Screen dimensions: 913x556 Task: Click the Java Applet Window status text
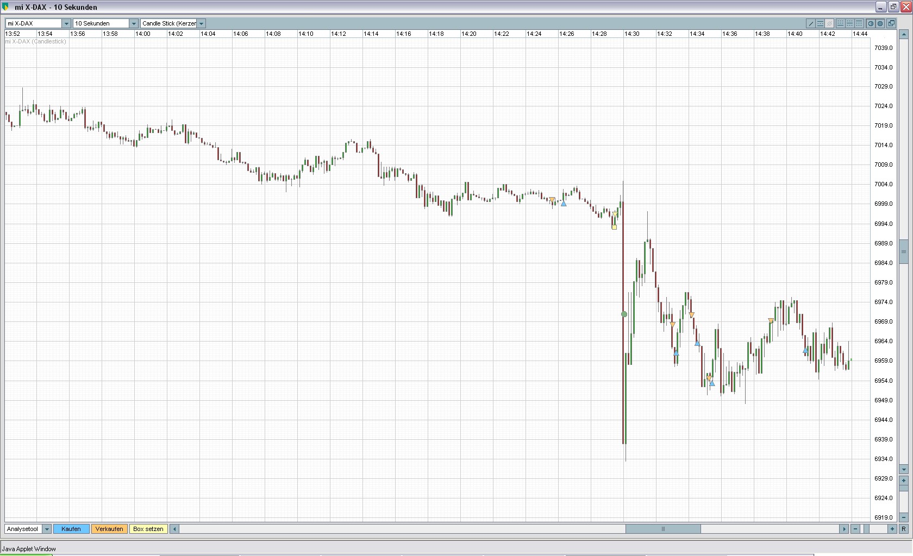pos(29,549)
